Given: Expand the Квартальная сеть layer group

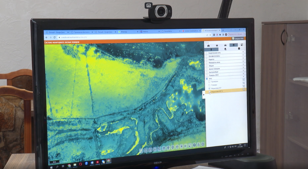Looking at the screenshot, I should point(243,53).
